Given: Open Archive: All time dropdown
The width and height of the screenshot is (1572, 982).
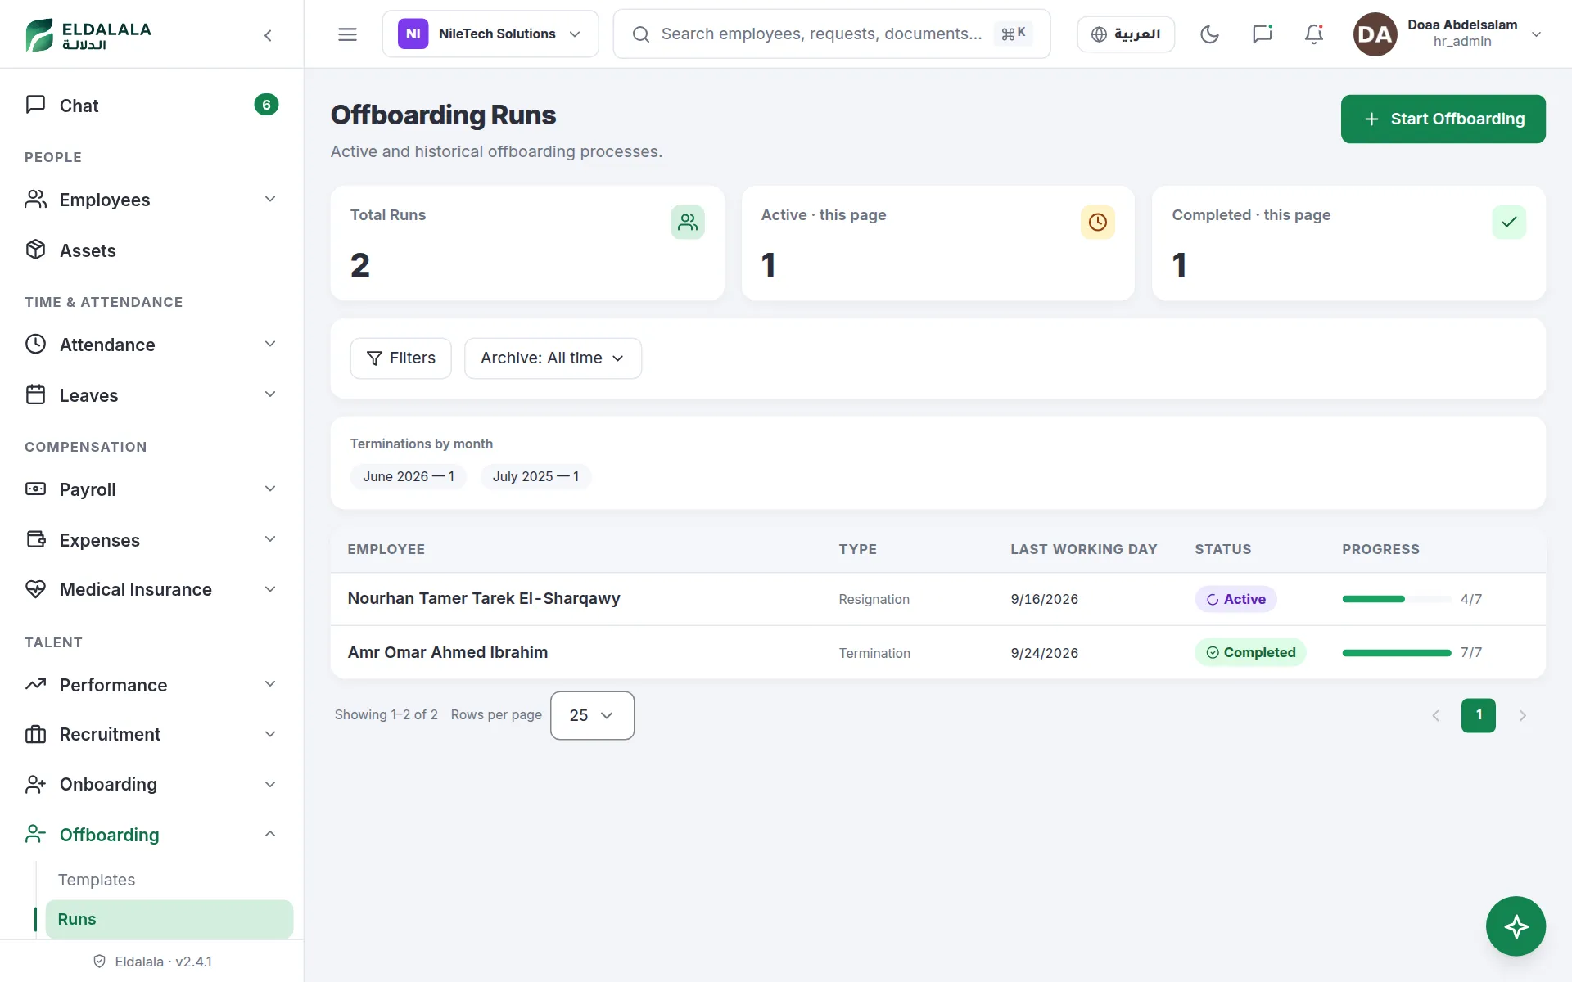Looking at the screenshot, I should (x=553, y=358).
